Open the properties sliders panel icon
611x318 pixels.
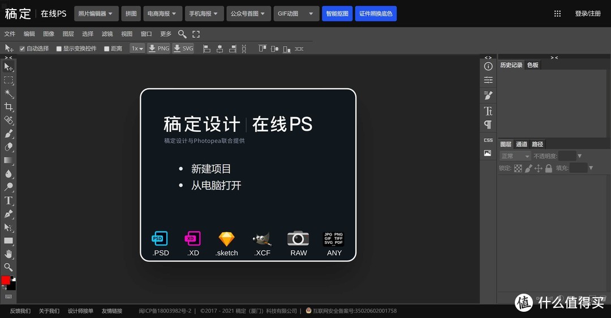pos(488,80)
